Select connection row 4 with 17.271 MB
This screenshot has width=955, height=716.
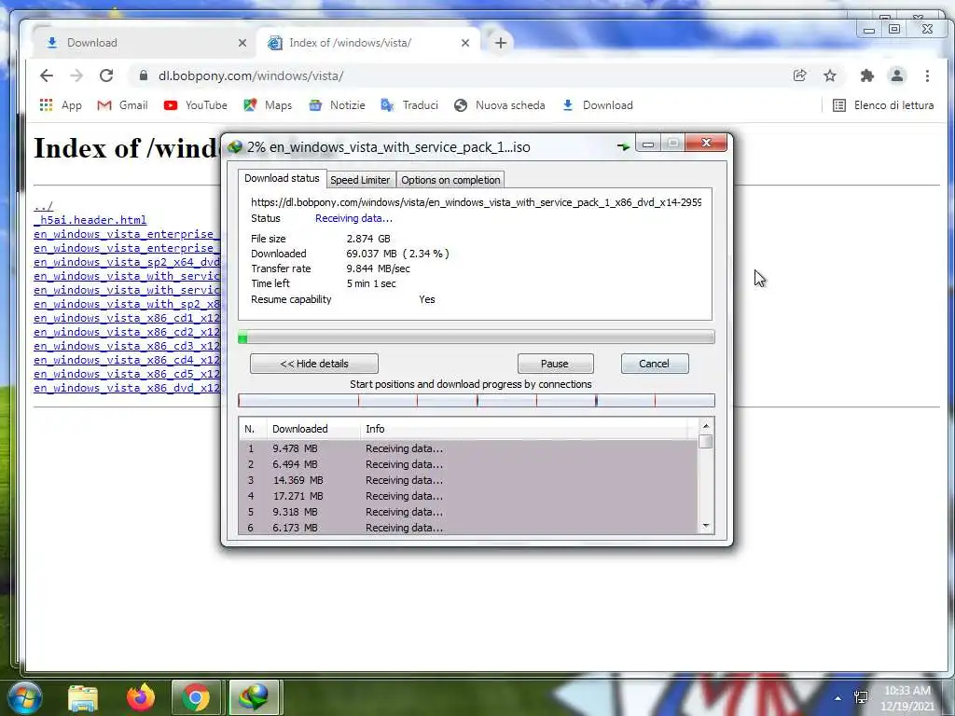coord(468,496)
